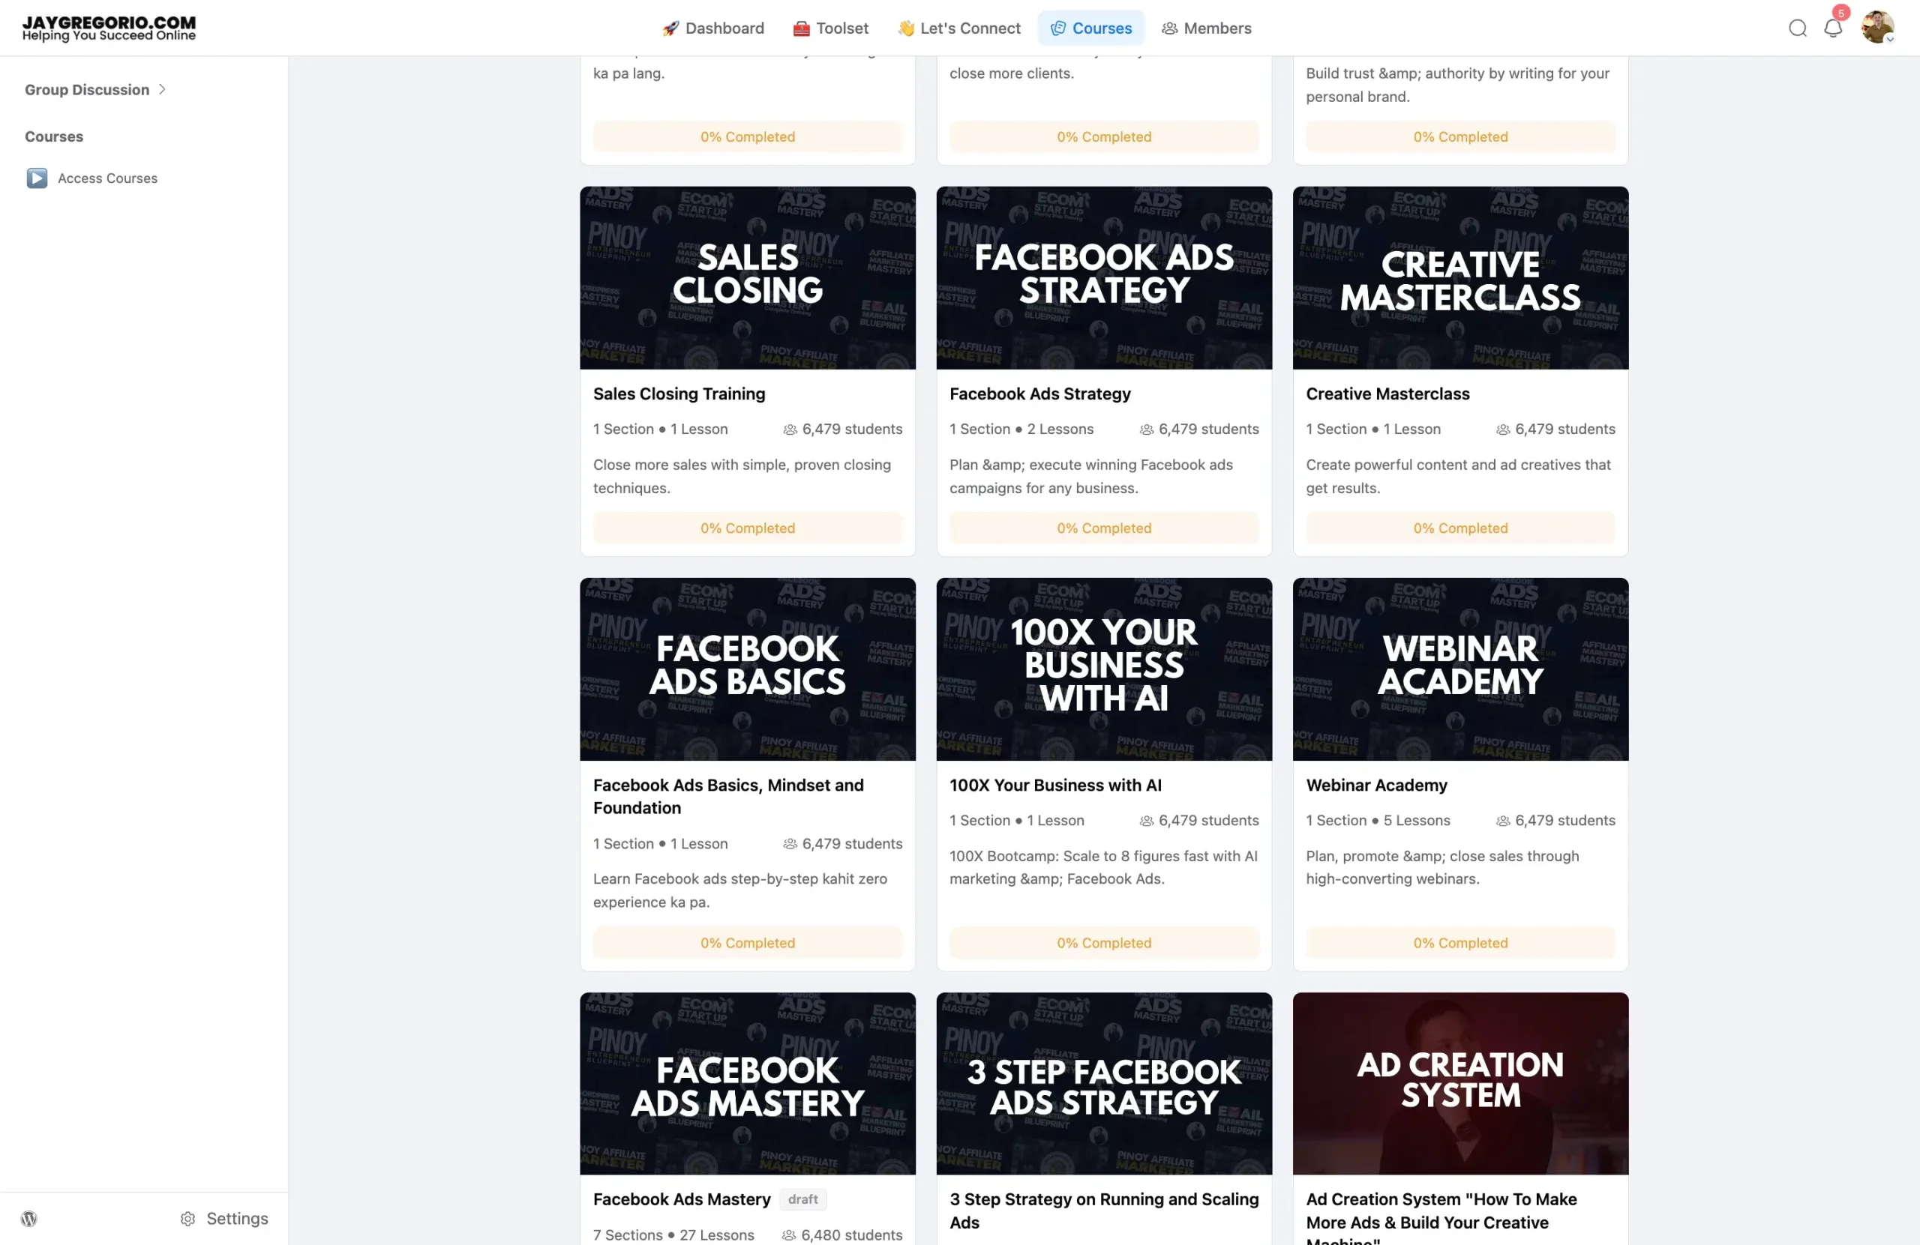Open the user profile avatar menu
Viewport: 1920px width, 1245px height.
click(1877, 28)
